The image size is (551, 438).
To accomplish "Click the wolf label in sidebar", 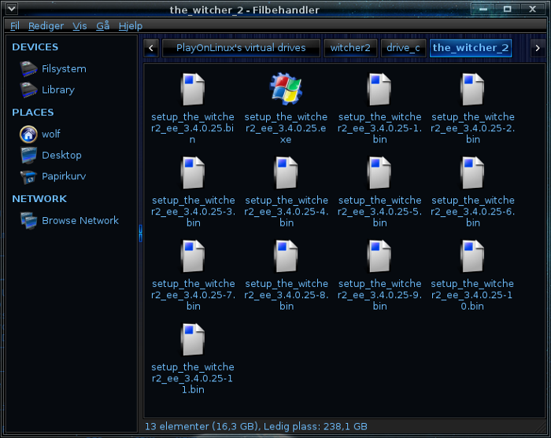I will pyautogui.click(x=51, y=134).
